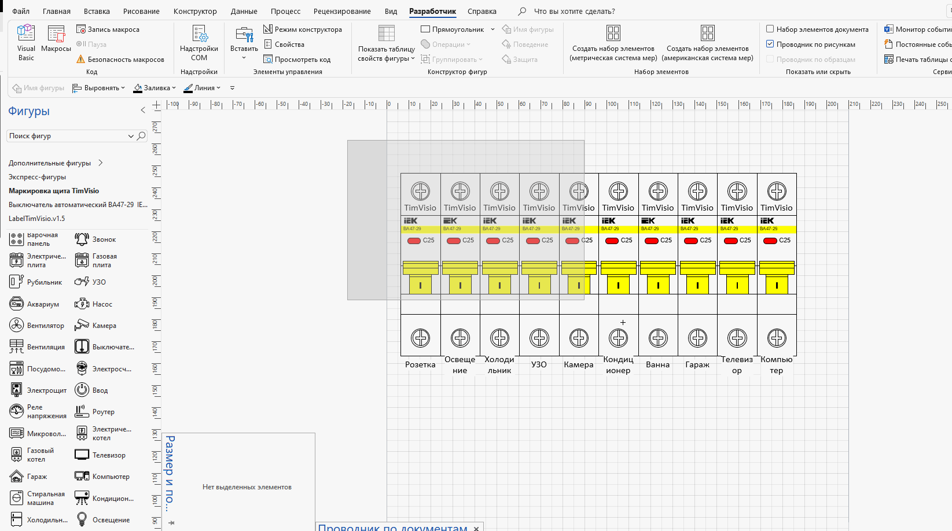The width and height of the screenshot is (952, 531).
Task: Open the Линия line dropdown
Action: point(202,88)
